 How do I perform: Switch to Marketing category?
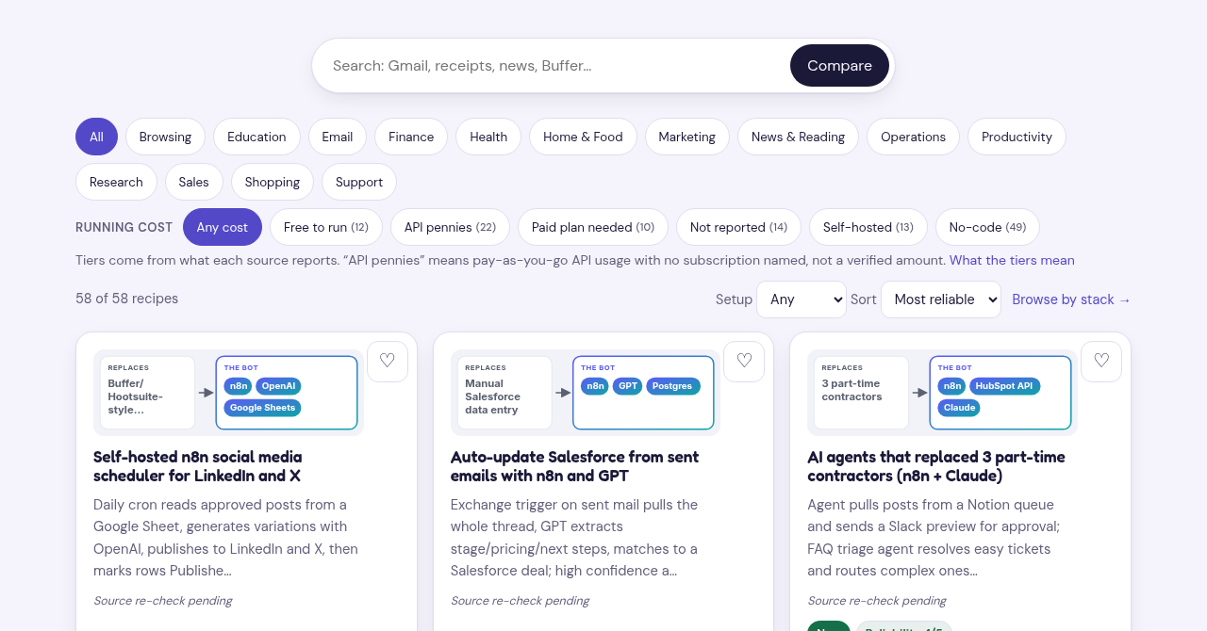[687, 137]
